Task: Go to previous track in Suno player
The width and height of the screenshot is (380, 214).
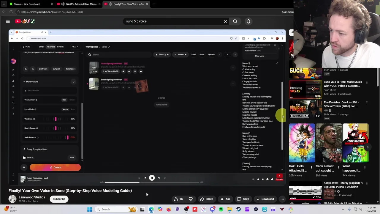Action: click(x=145, y=178)
